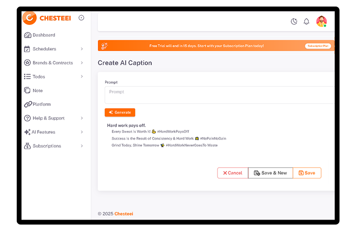356x251 pixels.
Task: Click the orange Save button
Action: [307, 173]
